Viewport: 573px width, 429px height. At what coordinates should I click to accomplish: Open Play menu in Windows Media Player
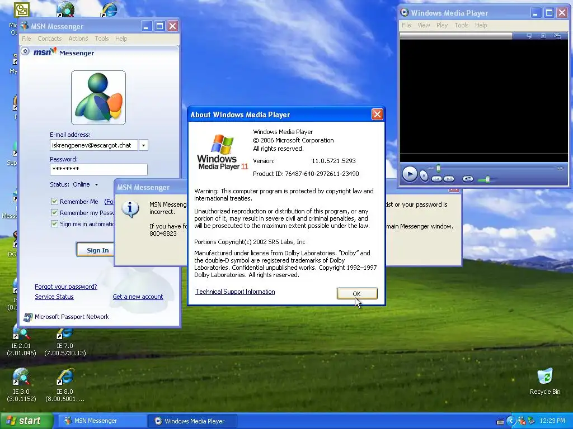coord(442,25)
